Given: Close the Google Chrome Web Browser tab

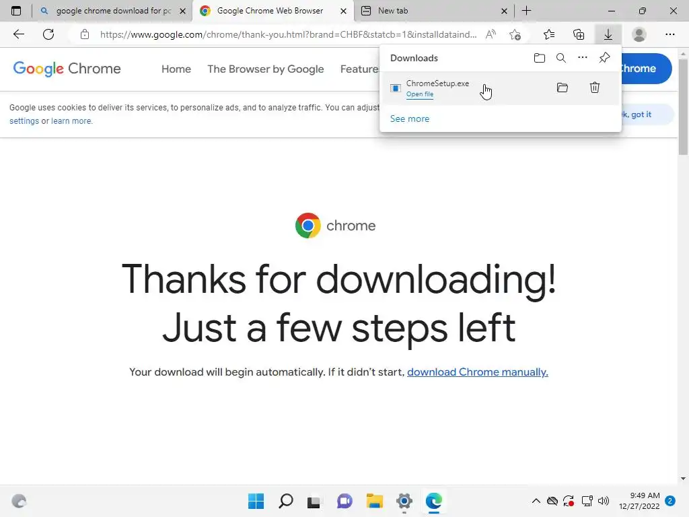Looking at the screenshot, I should point(344,11).
